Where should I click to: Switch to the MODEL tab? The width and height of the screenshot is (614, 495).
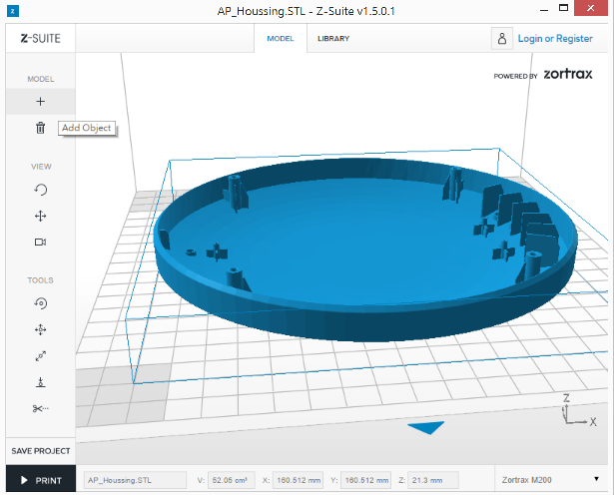(x=281, y=38)
